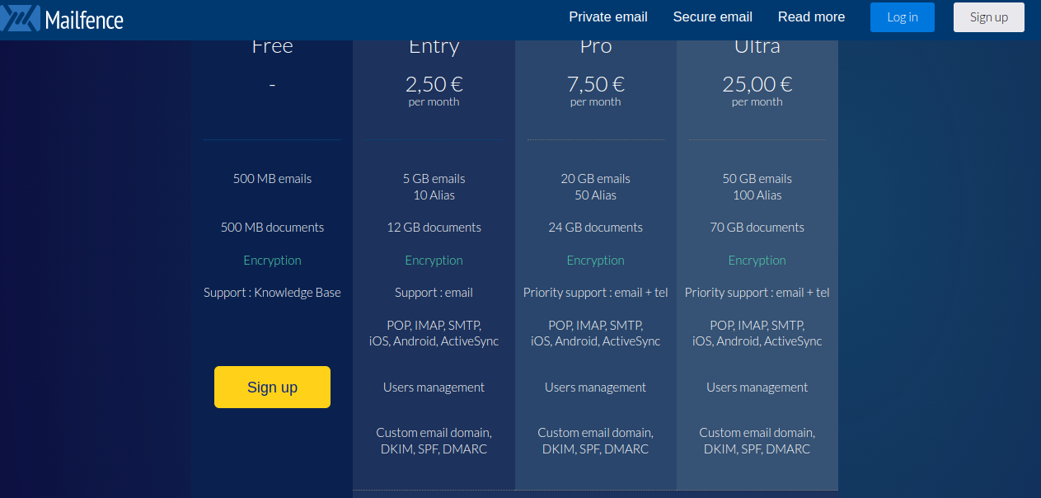Select the Pro plan 7,50 € price
This screenshot has width=1041, height=498.
click(595, 84)
